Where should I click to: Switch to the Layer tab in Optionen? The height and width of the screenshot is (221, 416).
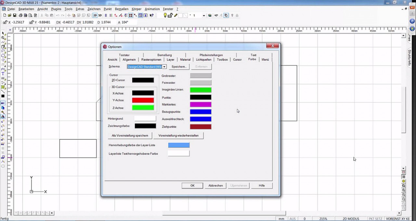pos(171,59)
